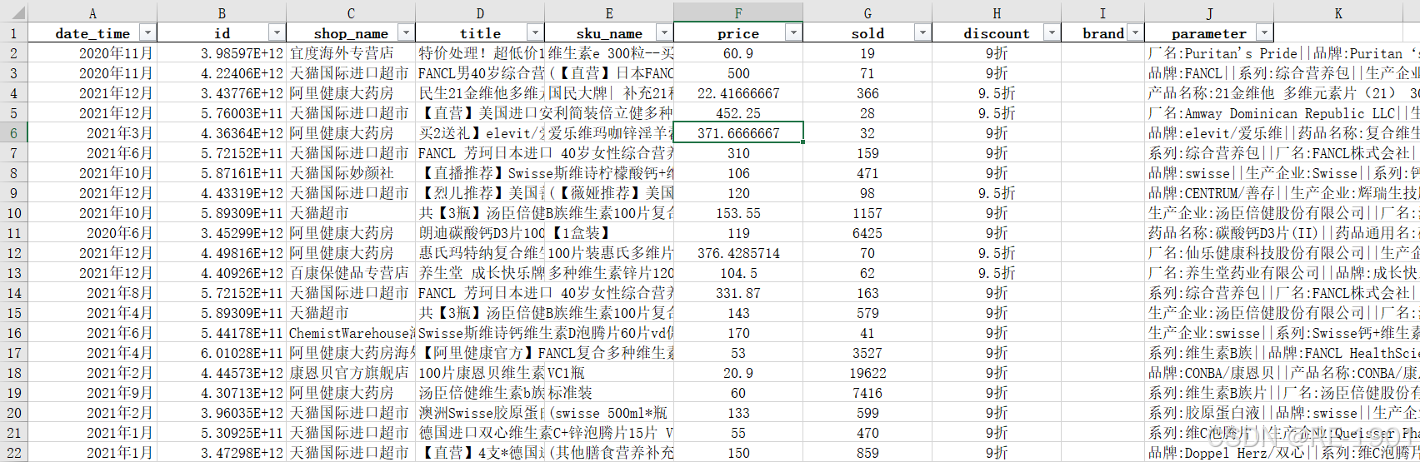Click the sold cell 7416
This screenshot has width=1420, height=462.
867,393
